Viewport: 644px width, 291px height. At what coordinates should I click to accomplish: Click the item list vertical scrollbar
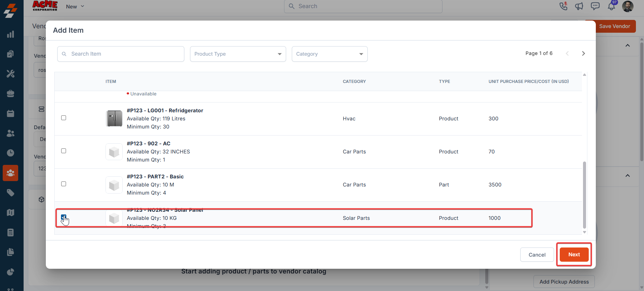584,195
